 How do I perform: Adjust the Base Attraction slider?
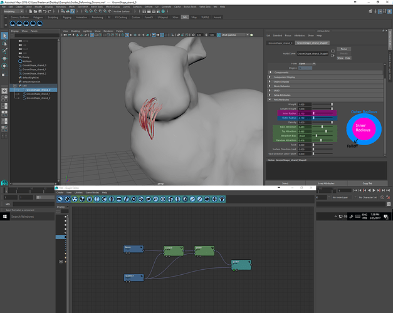click(322, 126)
